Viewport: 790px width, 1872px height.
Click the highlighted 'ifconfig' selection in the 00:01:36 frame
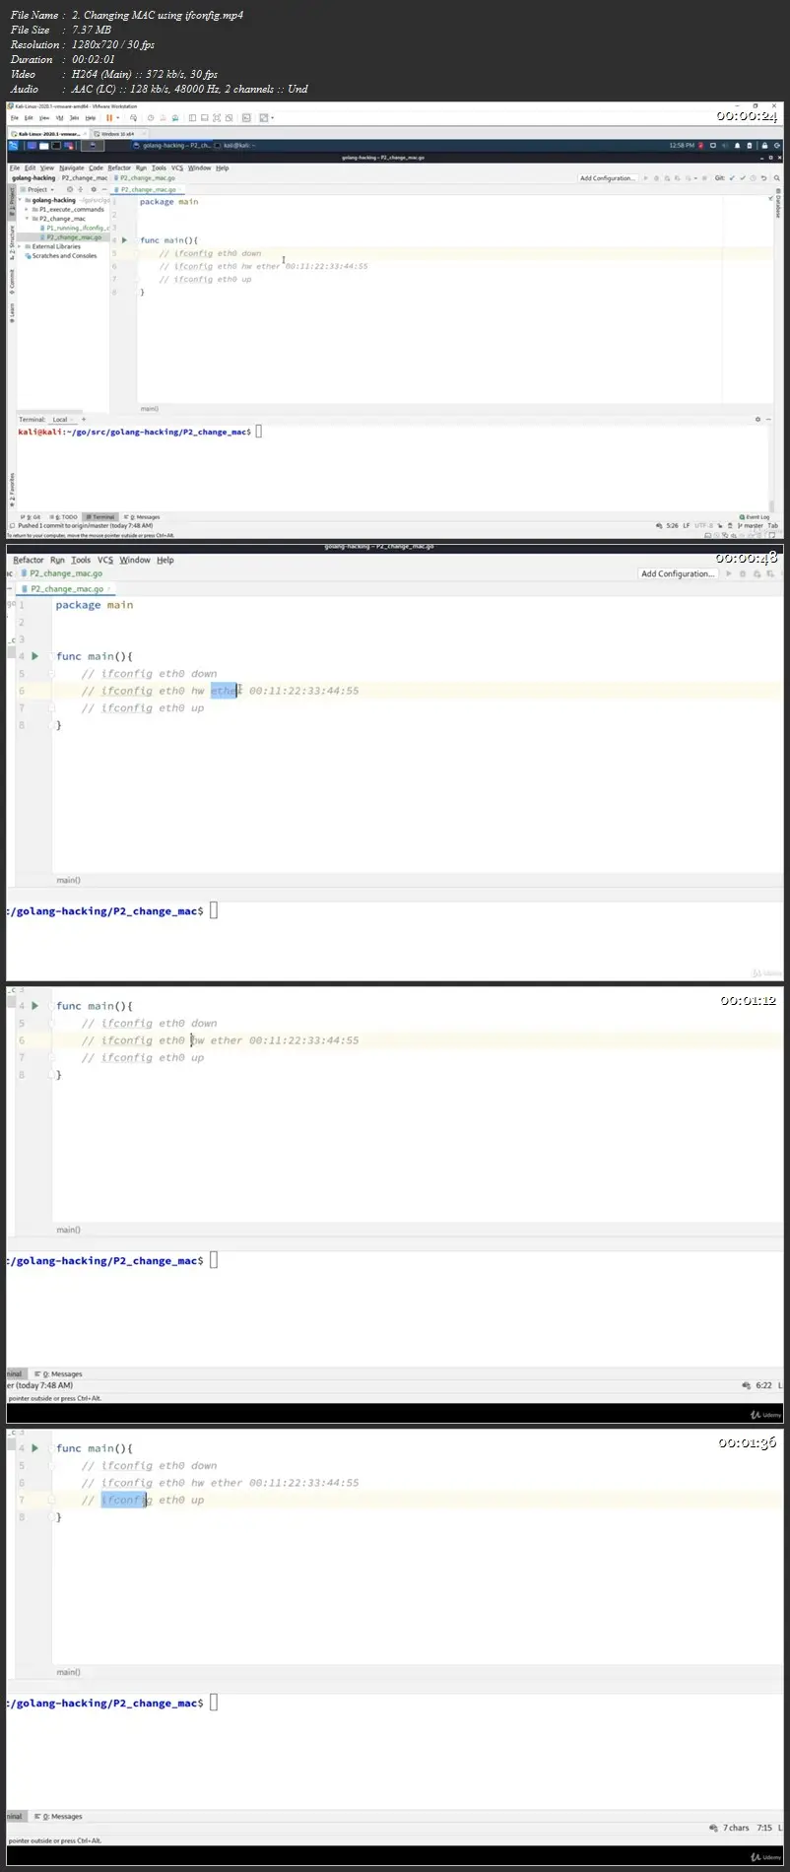pos(123,1501)
